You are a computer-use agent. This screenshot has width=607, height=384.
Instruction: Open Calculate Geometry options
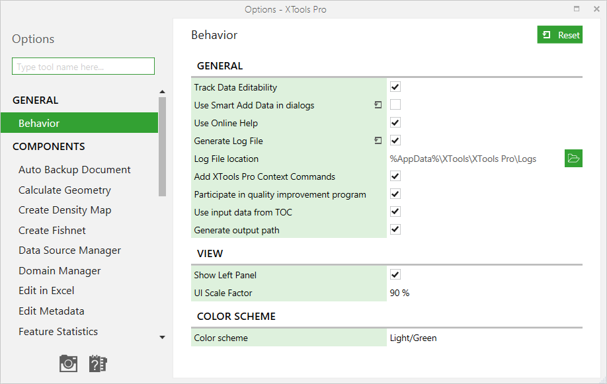[x=65, y=190]
